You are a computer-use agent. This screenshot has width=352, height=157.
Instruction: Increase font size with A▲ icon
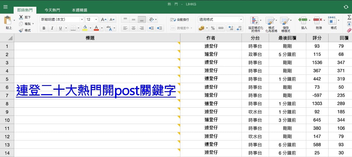point(104,20)
